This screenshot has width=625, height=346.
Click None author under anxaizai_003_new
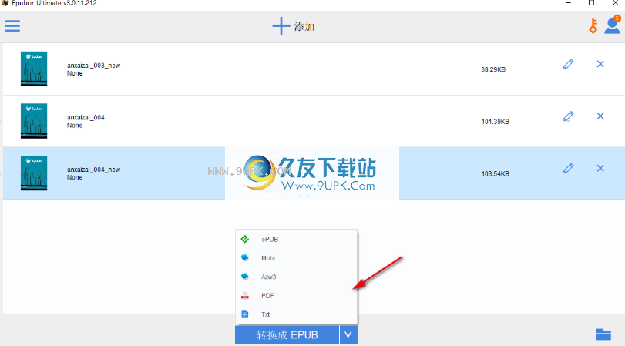75,73
